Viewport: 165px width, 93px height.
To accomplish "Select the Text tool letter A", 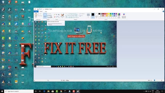I will coord(59,14).
